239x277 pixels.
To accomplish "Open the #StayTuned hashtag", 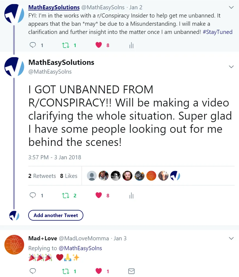I will click(217, 32).
